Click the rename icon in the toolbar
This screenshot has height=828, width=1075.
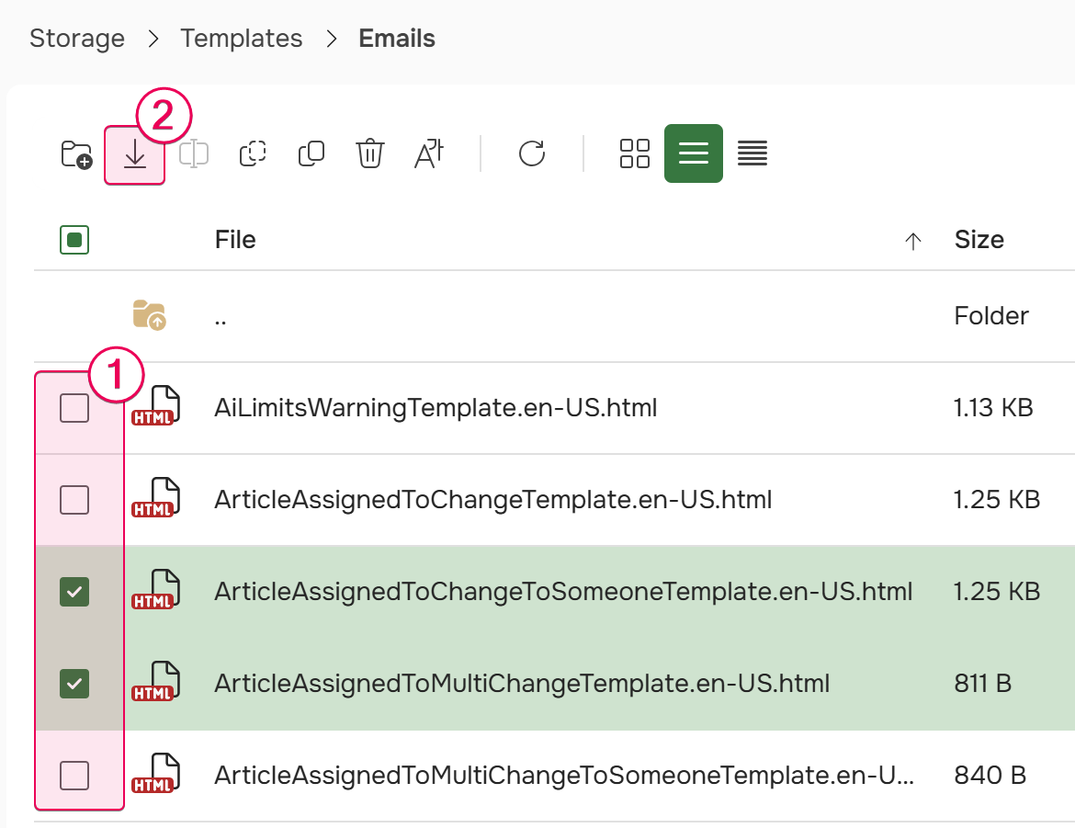(194, 153)
